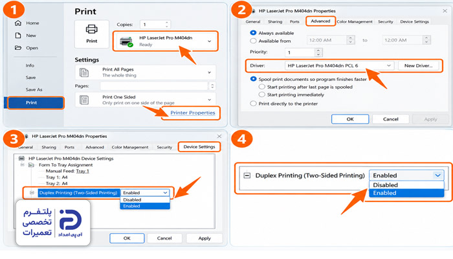Select Start printing immediately option
This screenshot has width=453, height=259.
[261, 95]
